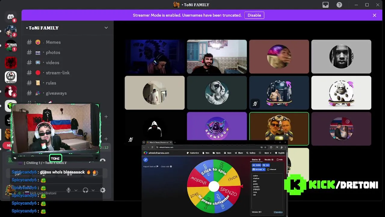Click Customize in Wheel of Names toolbar
This screenshot has width=385, height=217.
tap(193, 153)
